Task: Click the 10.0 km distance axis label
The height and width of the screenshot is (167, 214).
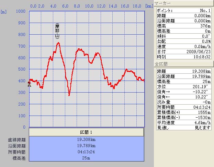Action: point(89,6)
